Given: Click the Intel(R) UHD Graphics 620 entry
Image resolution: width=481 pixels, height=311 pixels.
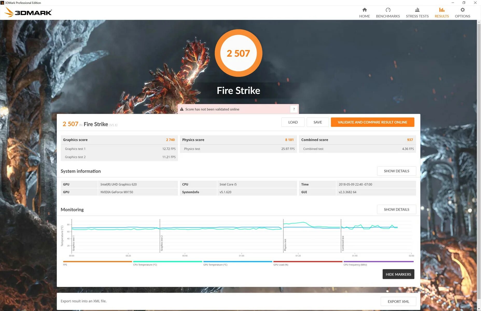Looking at the screenshot, I should point(118,185).
